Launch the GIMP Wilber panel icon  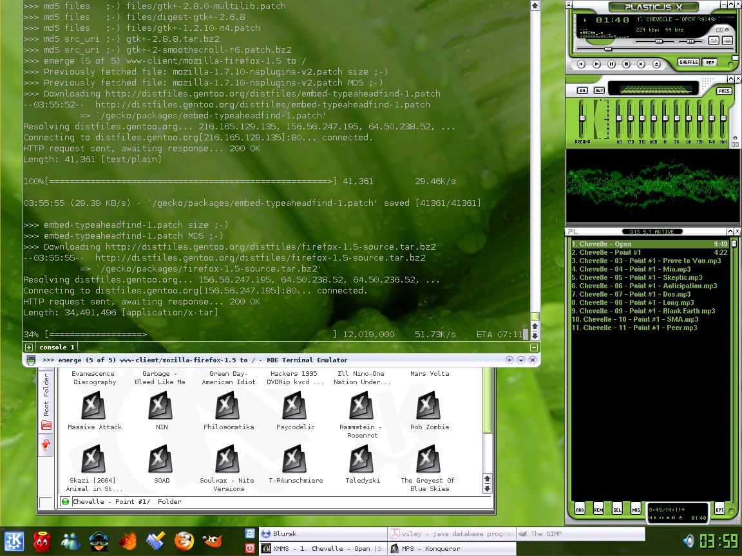point(213,541)
